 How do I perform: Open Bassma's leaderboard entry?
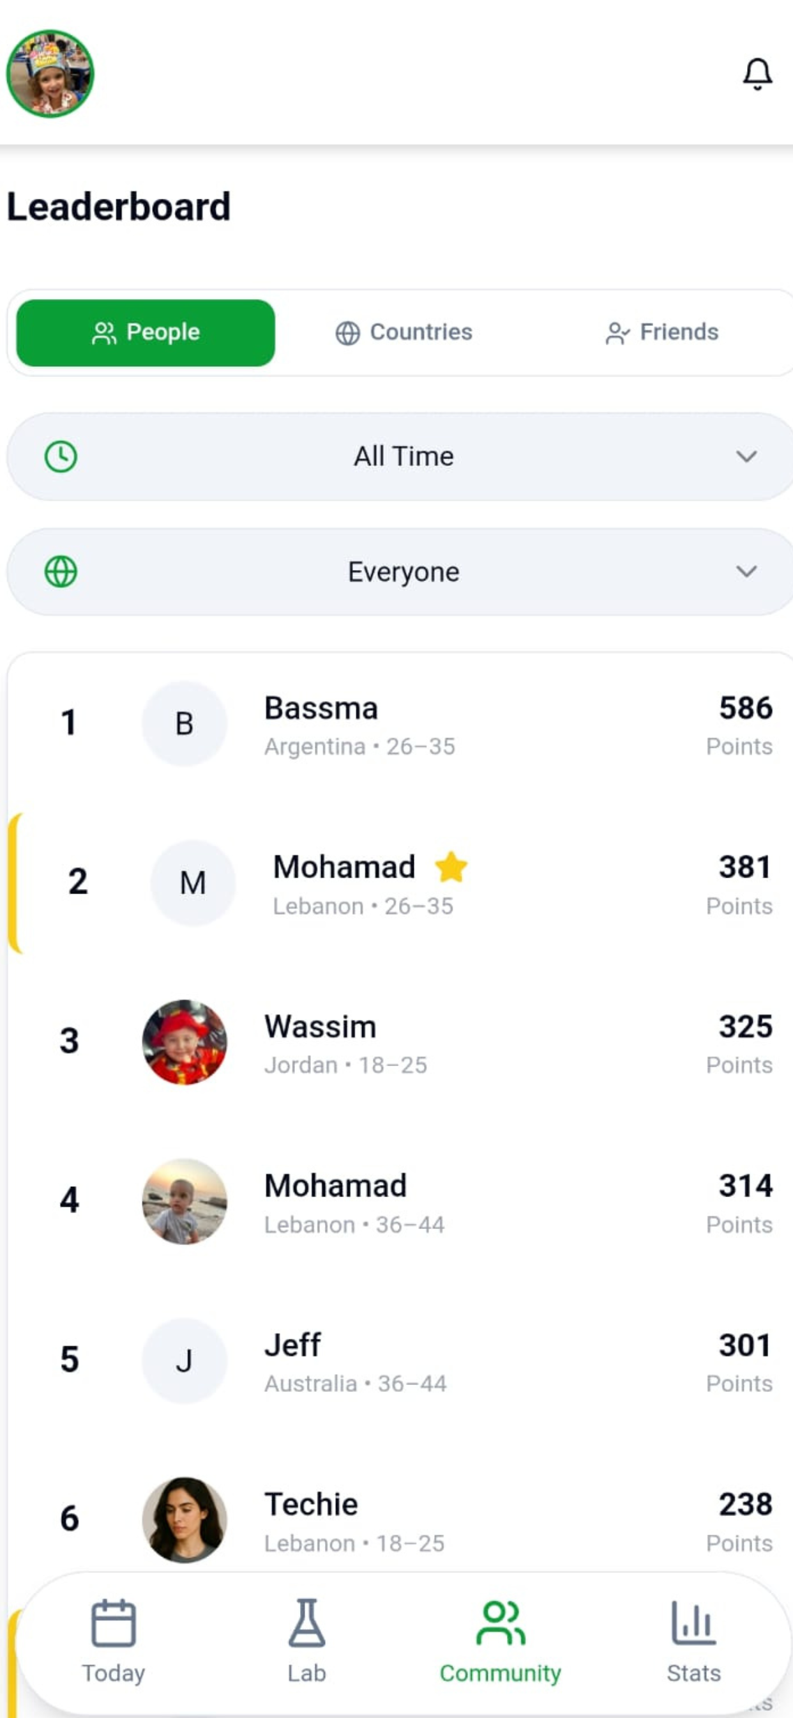[x=400, y=725]
